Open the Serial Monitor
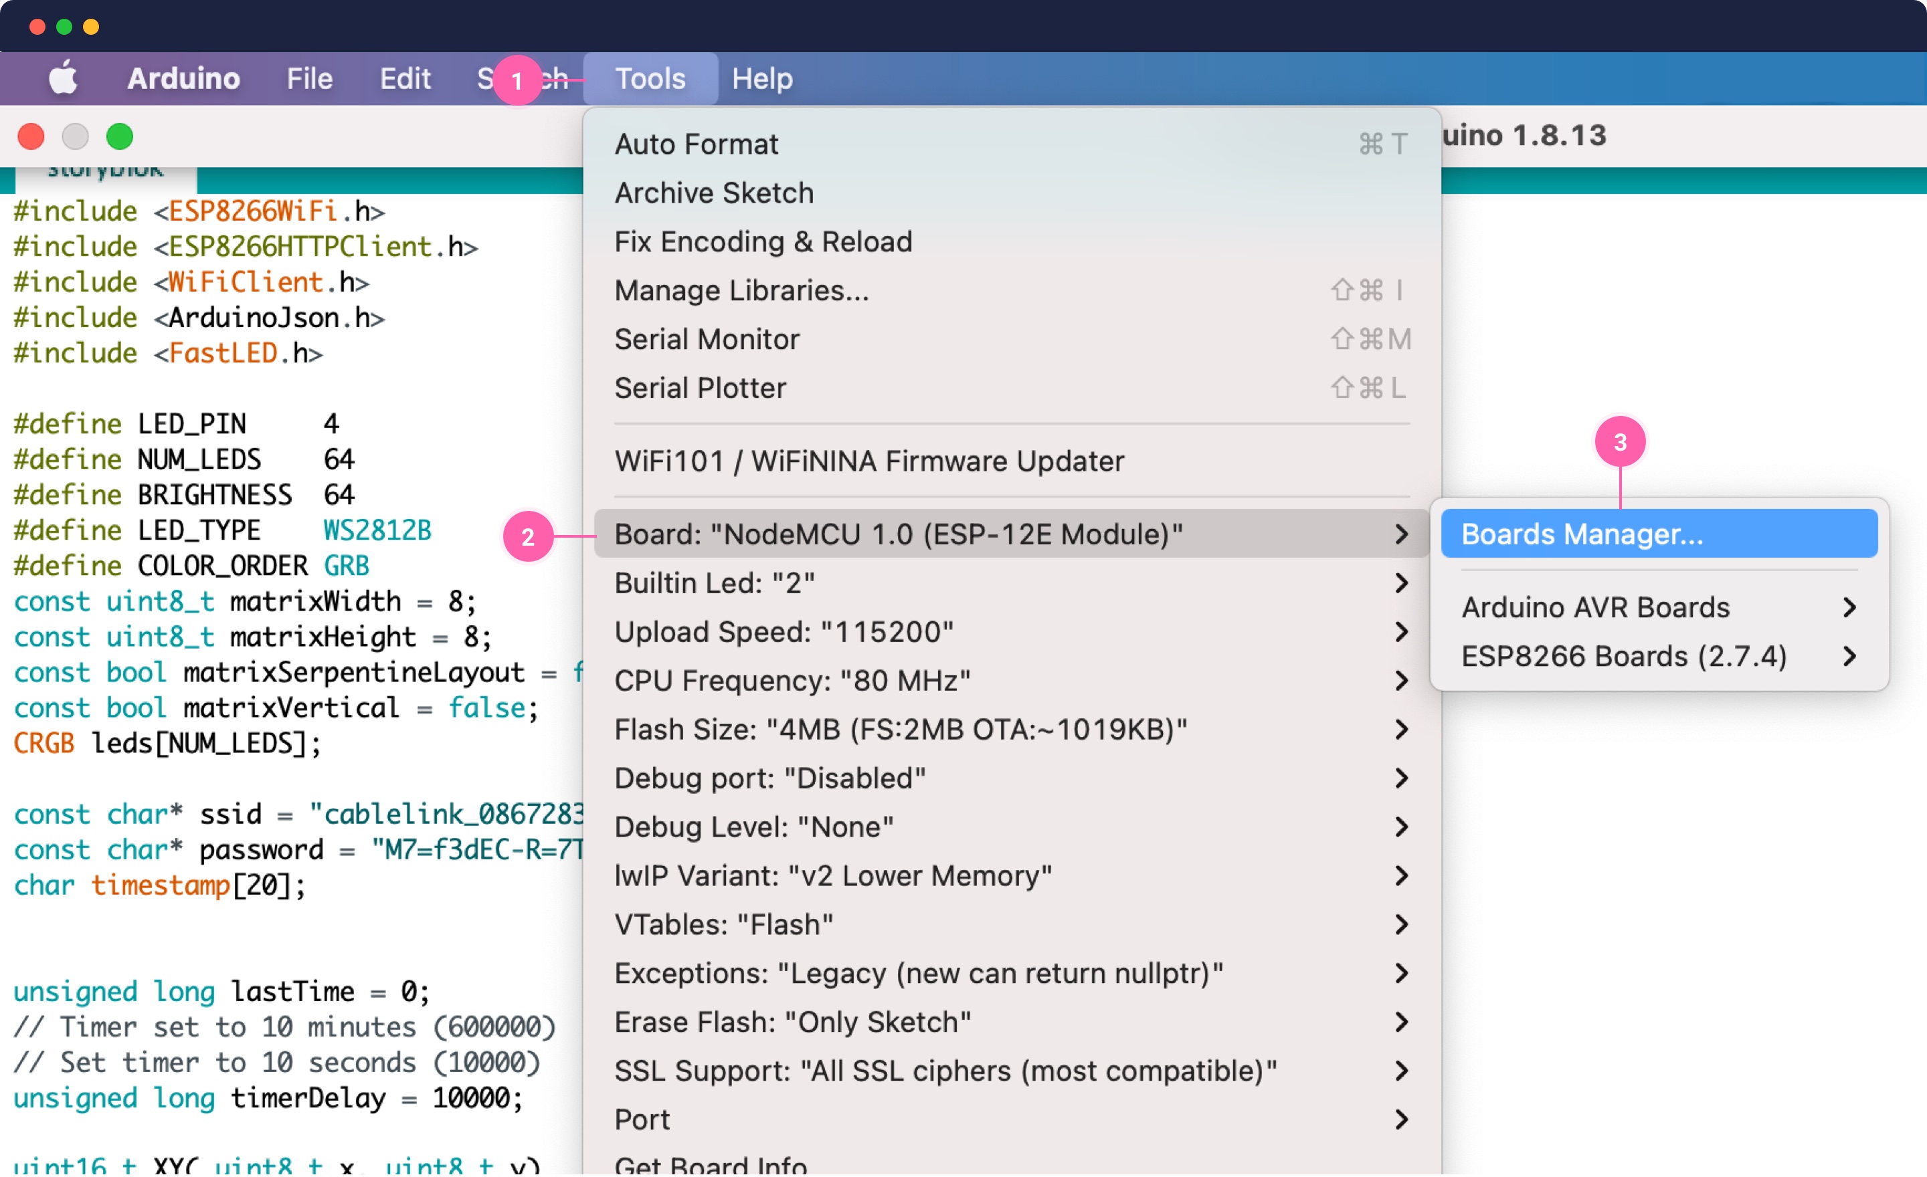 [x=1012, y=339]
